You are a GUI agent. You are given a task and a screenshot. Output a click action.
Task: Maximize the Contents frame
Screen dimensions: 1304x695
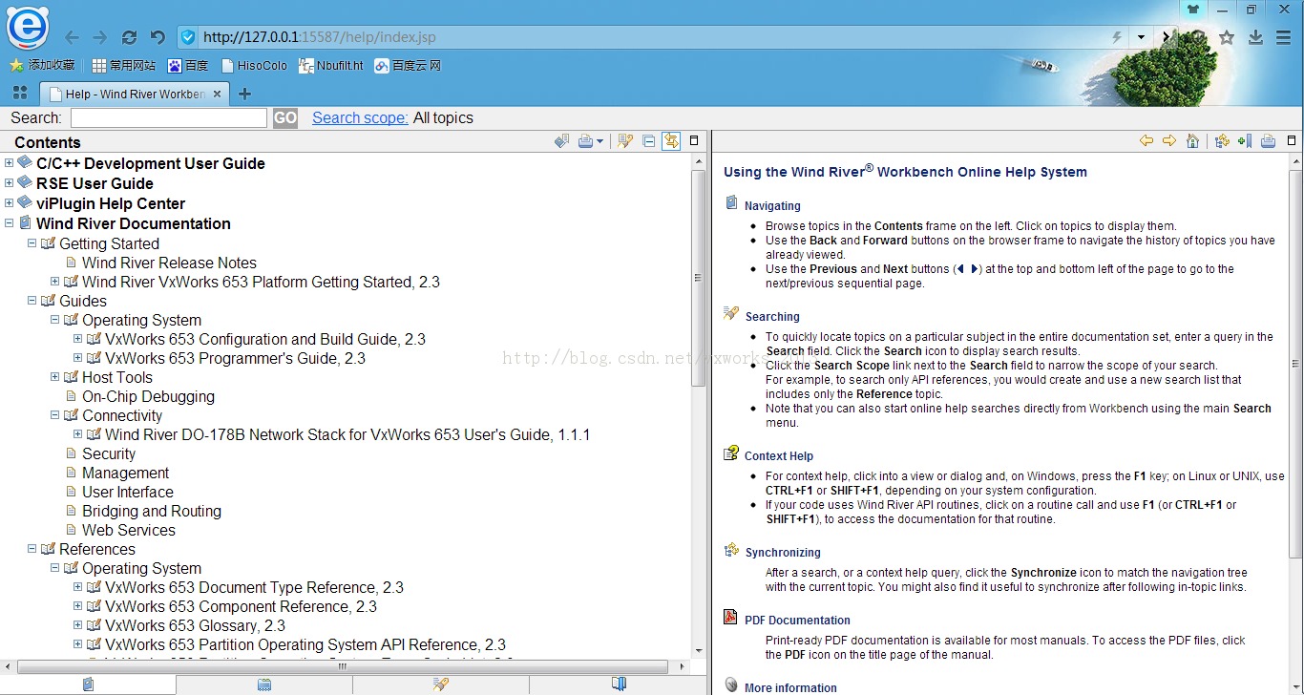(694, 141)
